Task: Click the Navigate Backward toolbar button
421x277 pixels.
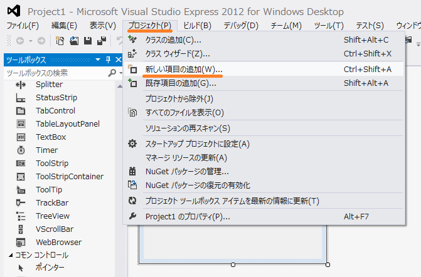Action: coord(20,41)
